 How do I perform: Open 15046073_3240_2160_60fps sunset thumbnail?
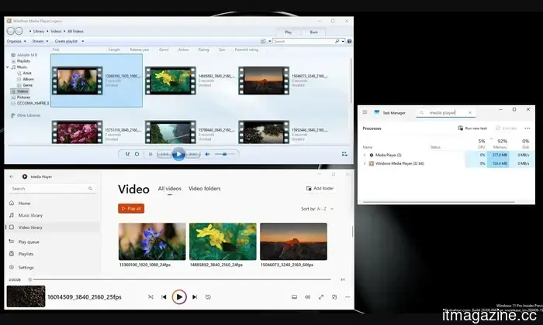tap(293, 241)
